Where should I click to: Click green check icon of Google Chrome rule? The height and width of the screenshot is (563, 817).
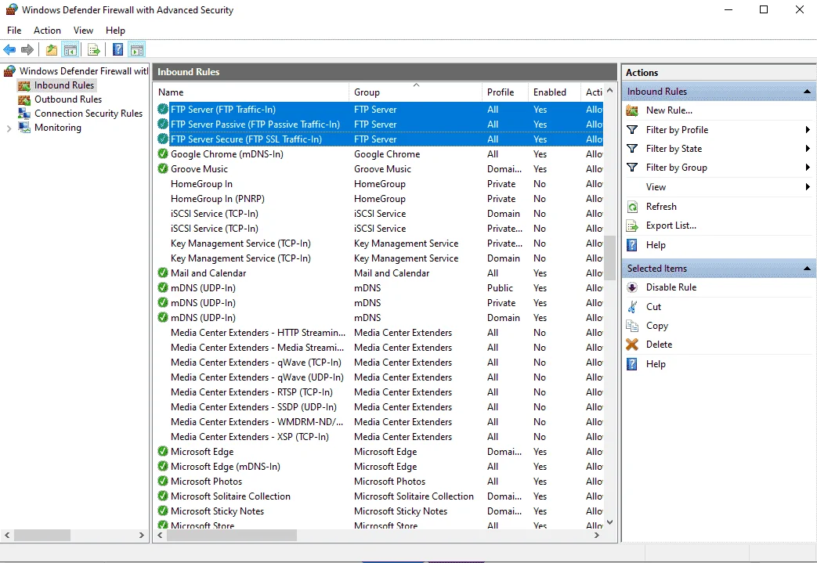pyautogui.click(x=163, y=153)
